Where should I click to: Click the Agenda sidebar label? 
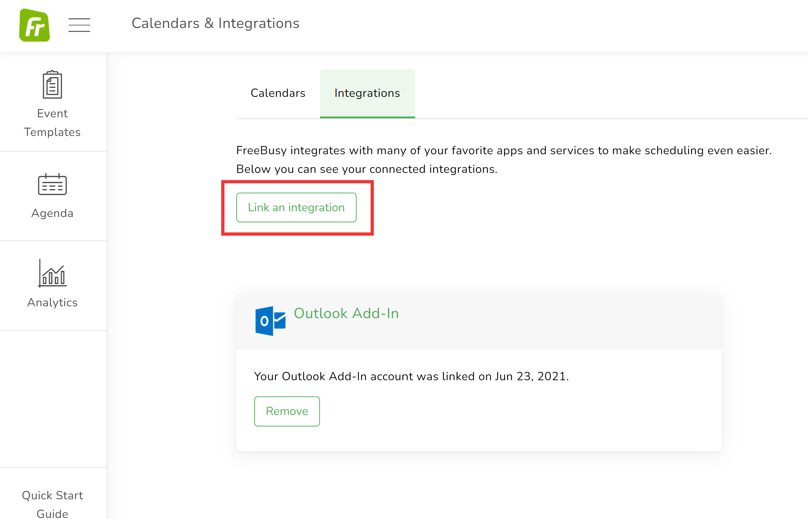52,213
